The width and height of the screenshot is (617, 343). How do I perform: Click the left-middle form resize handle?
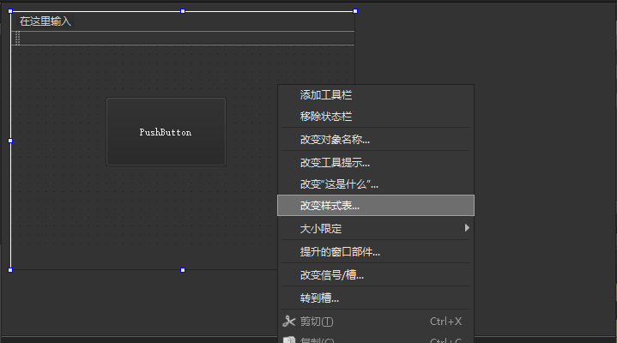click(x=10, y=141)
